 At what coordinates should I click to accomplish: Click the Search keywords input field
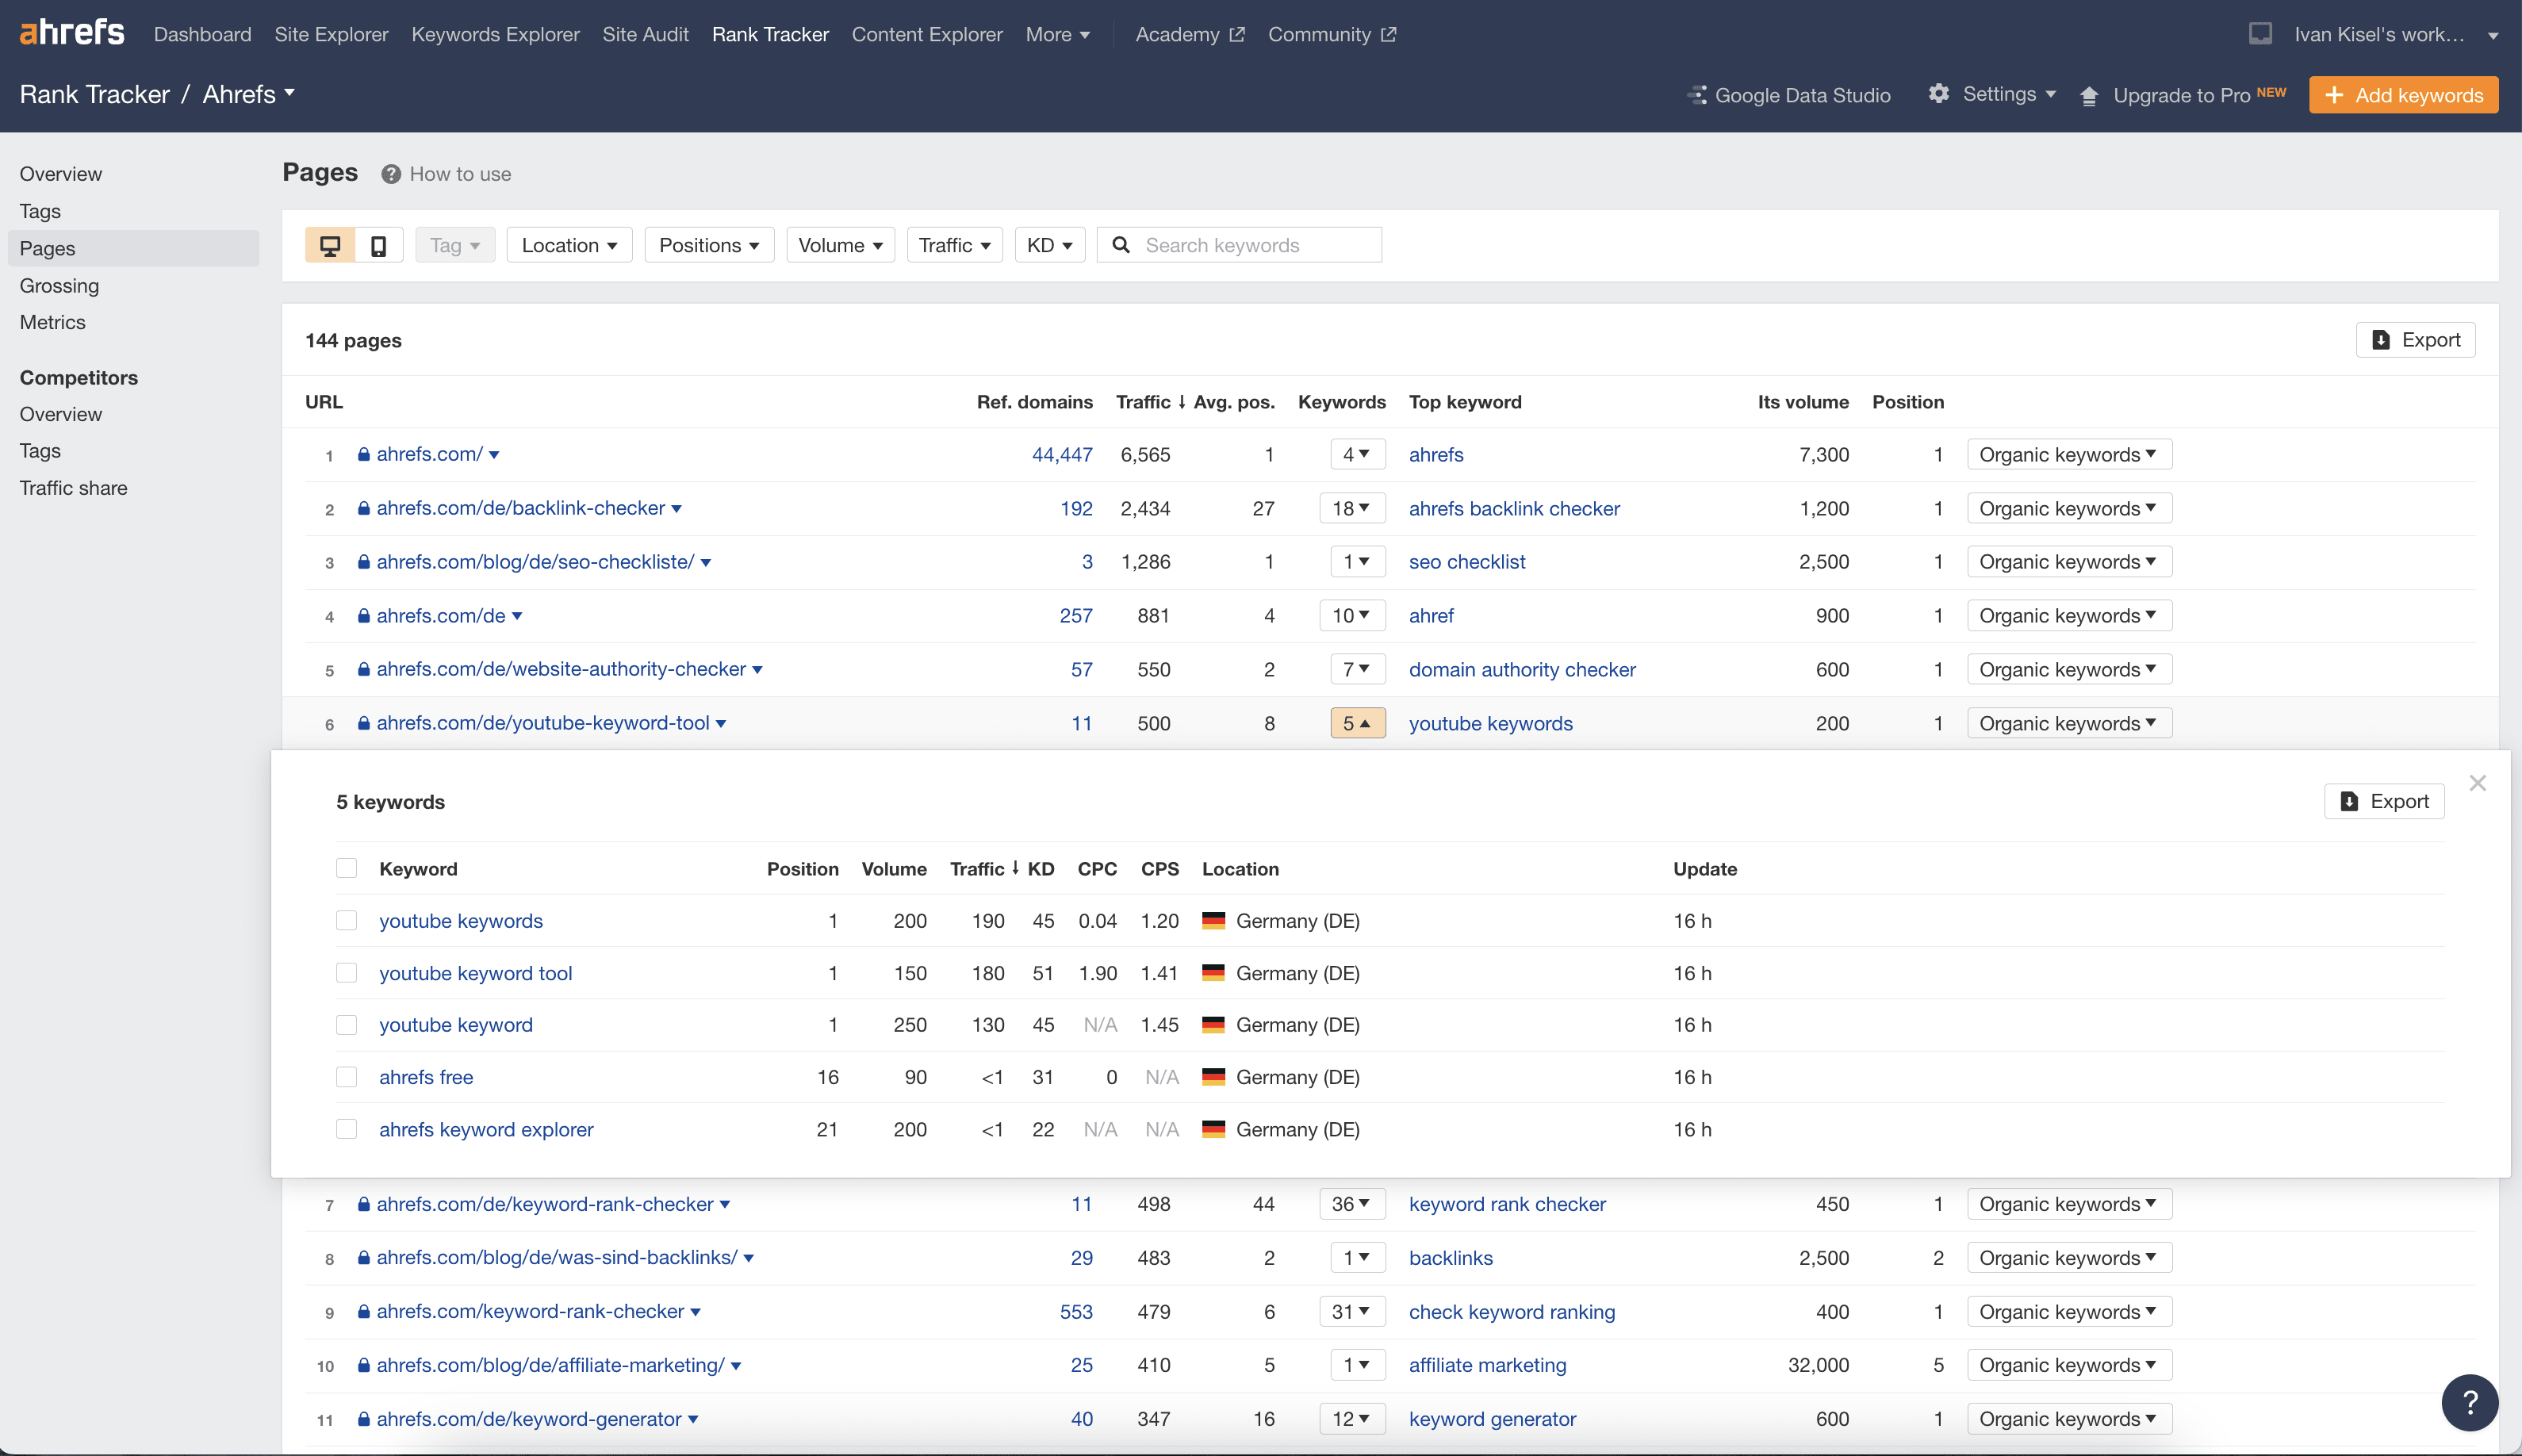click(1255, 245)
